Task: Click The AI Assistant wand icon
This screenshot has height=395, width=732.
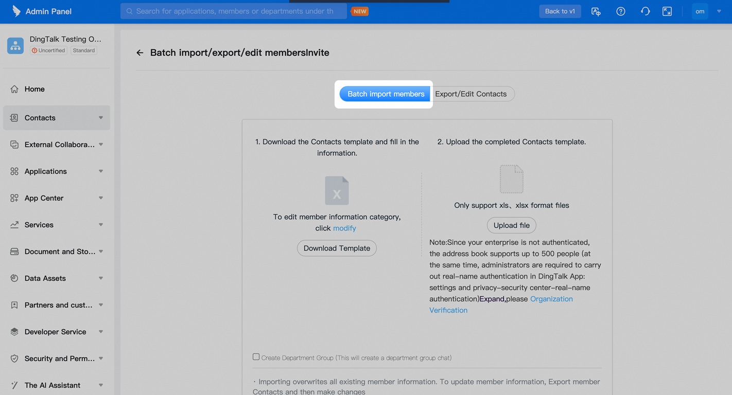Action: point(14,385)
